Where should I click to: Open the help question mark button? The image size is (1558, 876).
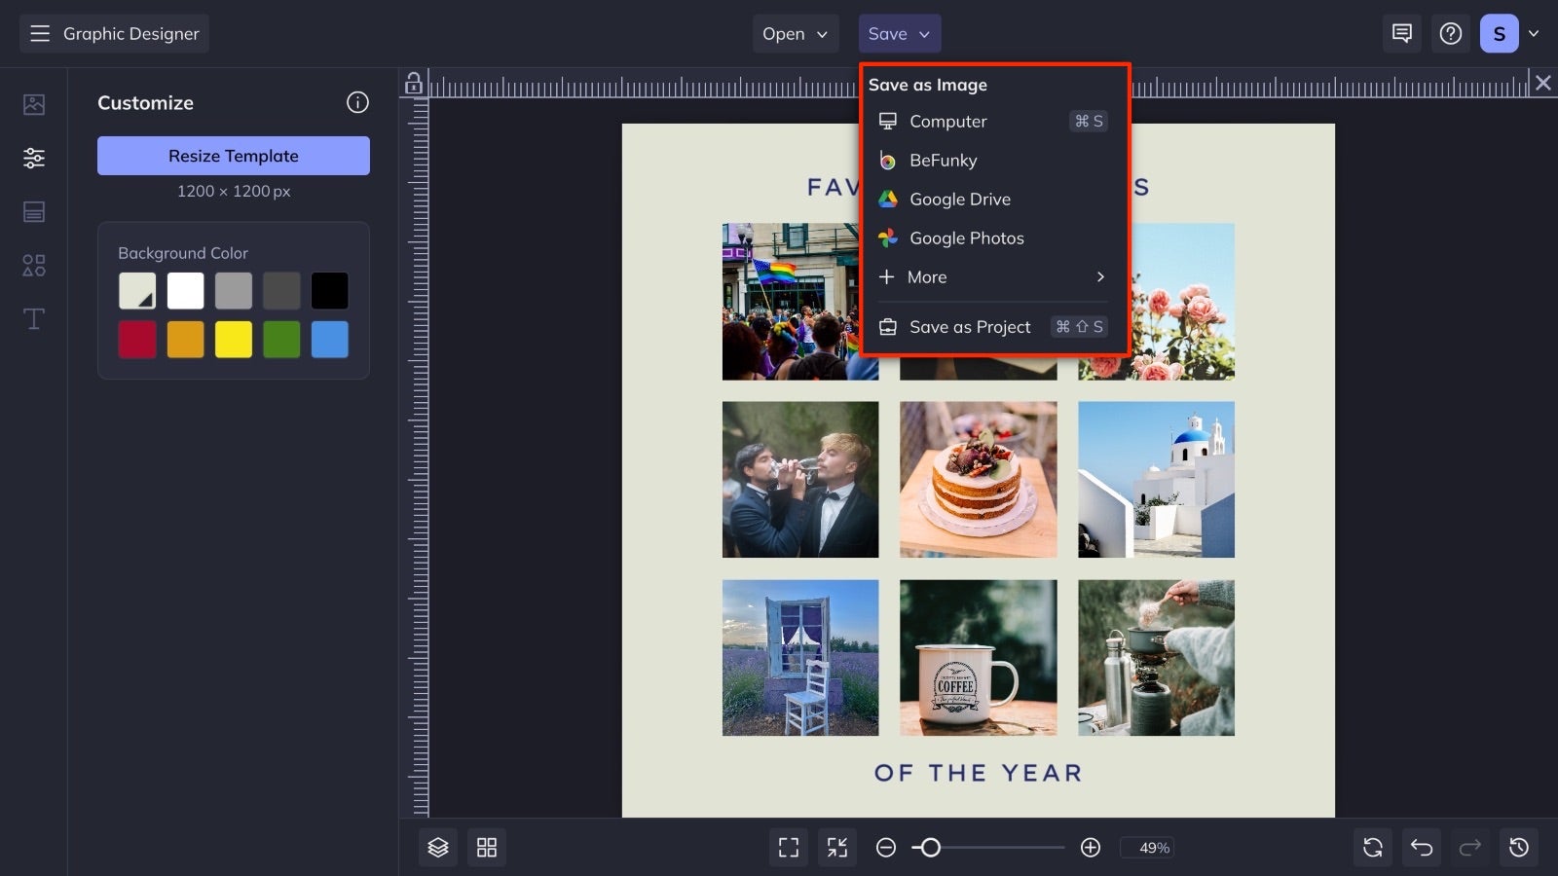1451,32
